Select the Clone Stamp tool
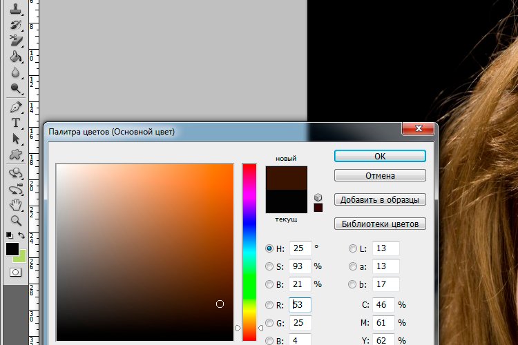518x345 pixels. (15, 9)
